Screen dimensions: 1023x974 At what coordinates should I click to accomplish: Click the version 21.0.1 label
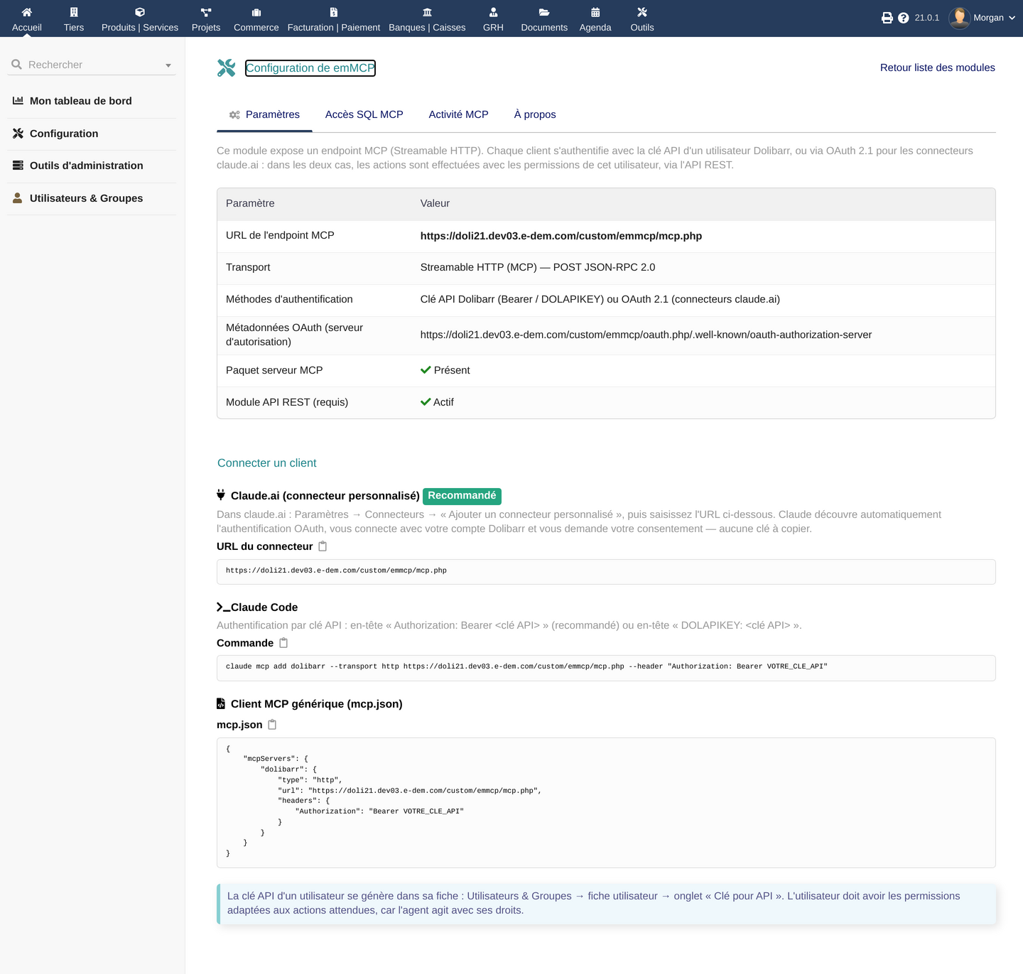pyautogui.click(x=927, y=18)
